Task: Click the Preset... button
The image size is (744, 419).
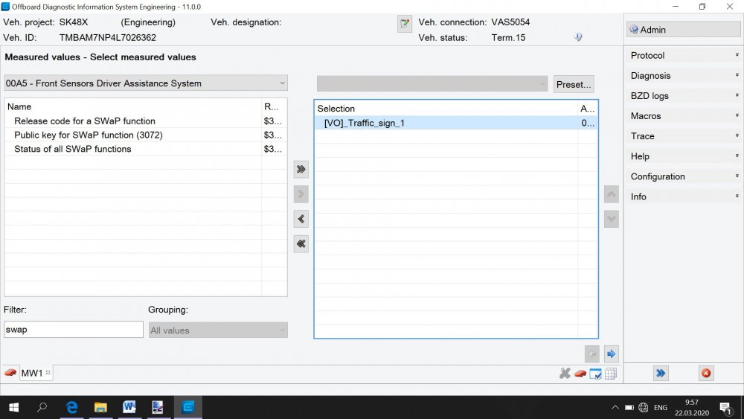Action: coord(573,84)
